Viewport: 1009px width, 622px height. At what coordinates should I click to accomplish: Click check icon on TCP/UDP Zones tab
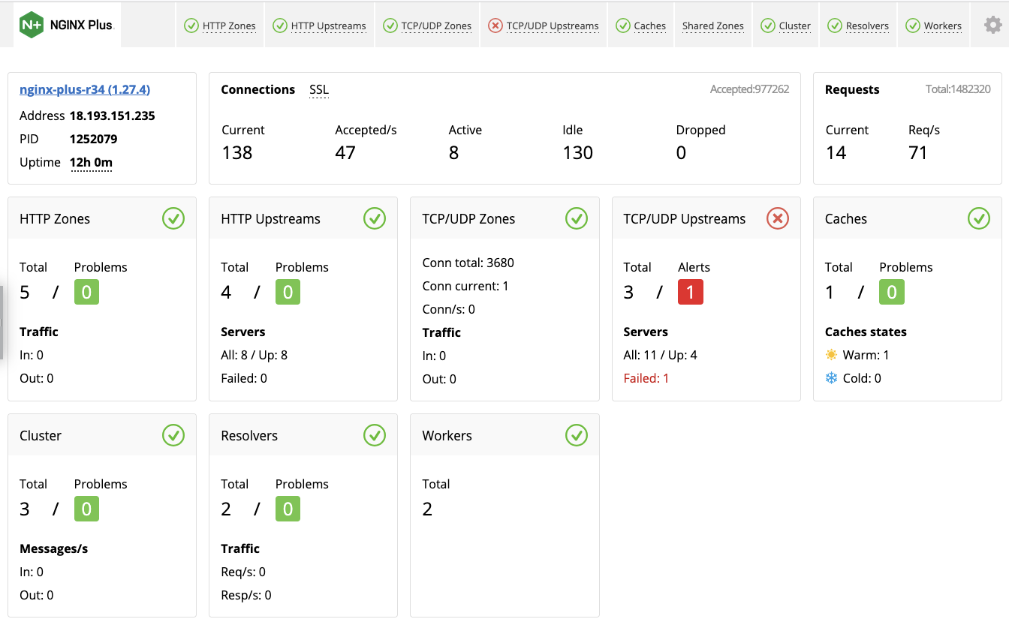click(x=390, y=26)
